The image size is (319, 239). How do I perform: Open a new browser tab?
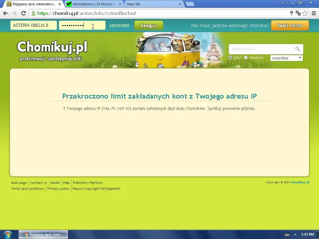tap(190, 4)
